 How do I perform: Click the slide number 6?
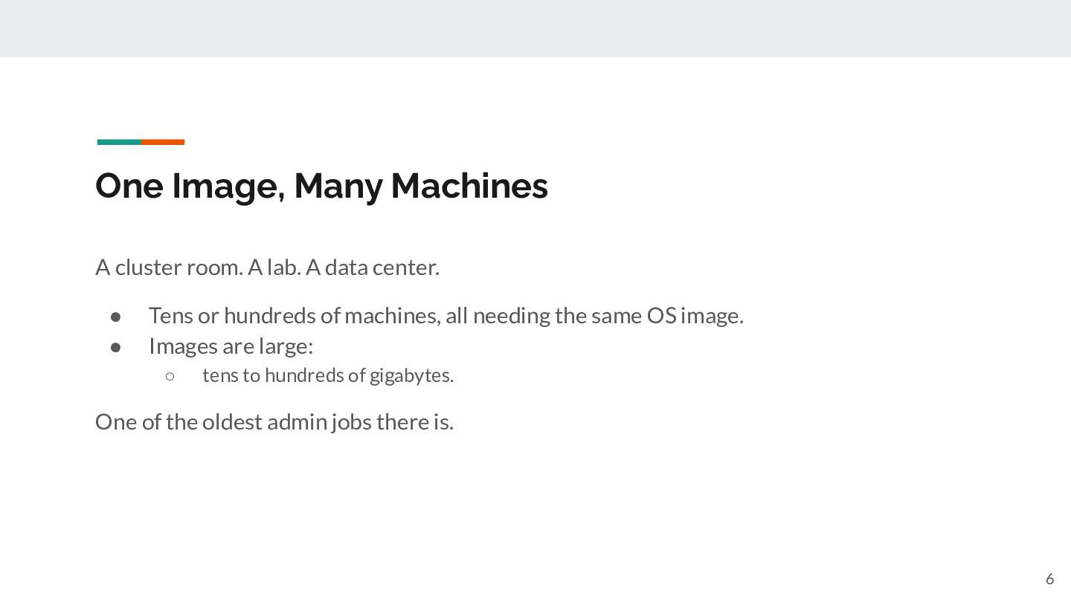(1049, 579)
